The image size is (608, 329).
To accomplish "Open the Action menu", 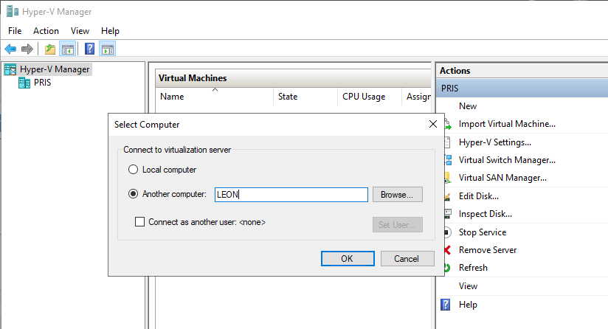I will (x=46, y=31).
